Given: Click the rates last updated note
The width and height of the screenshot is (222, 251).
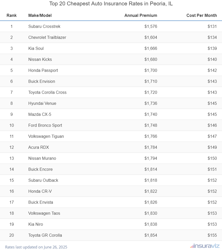Looking at the screenshot, I should 36,247.
